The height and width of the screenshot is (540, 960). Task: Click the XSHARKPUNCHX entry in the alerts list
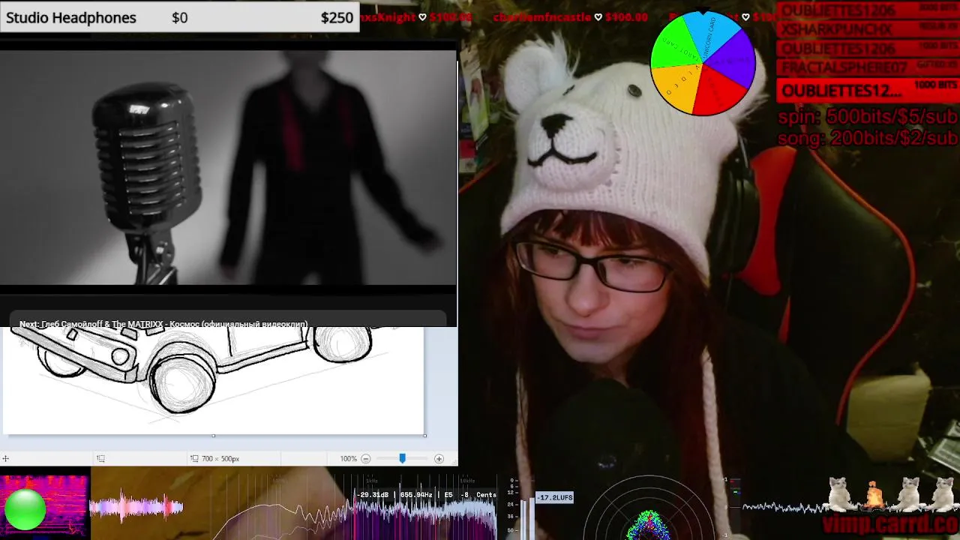coord(868,29)
